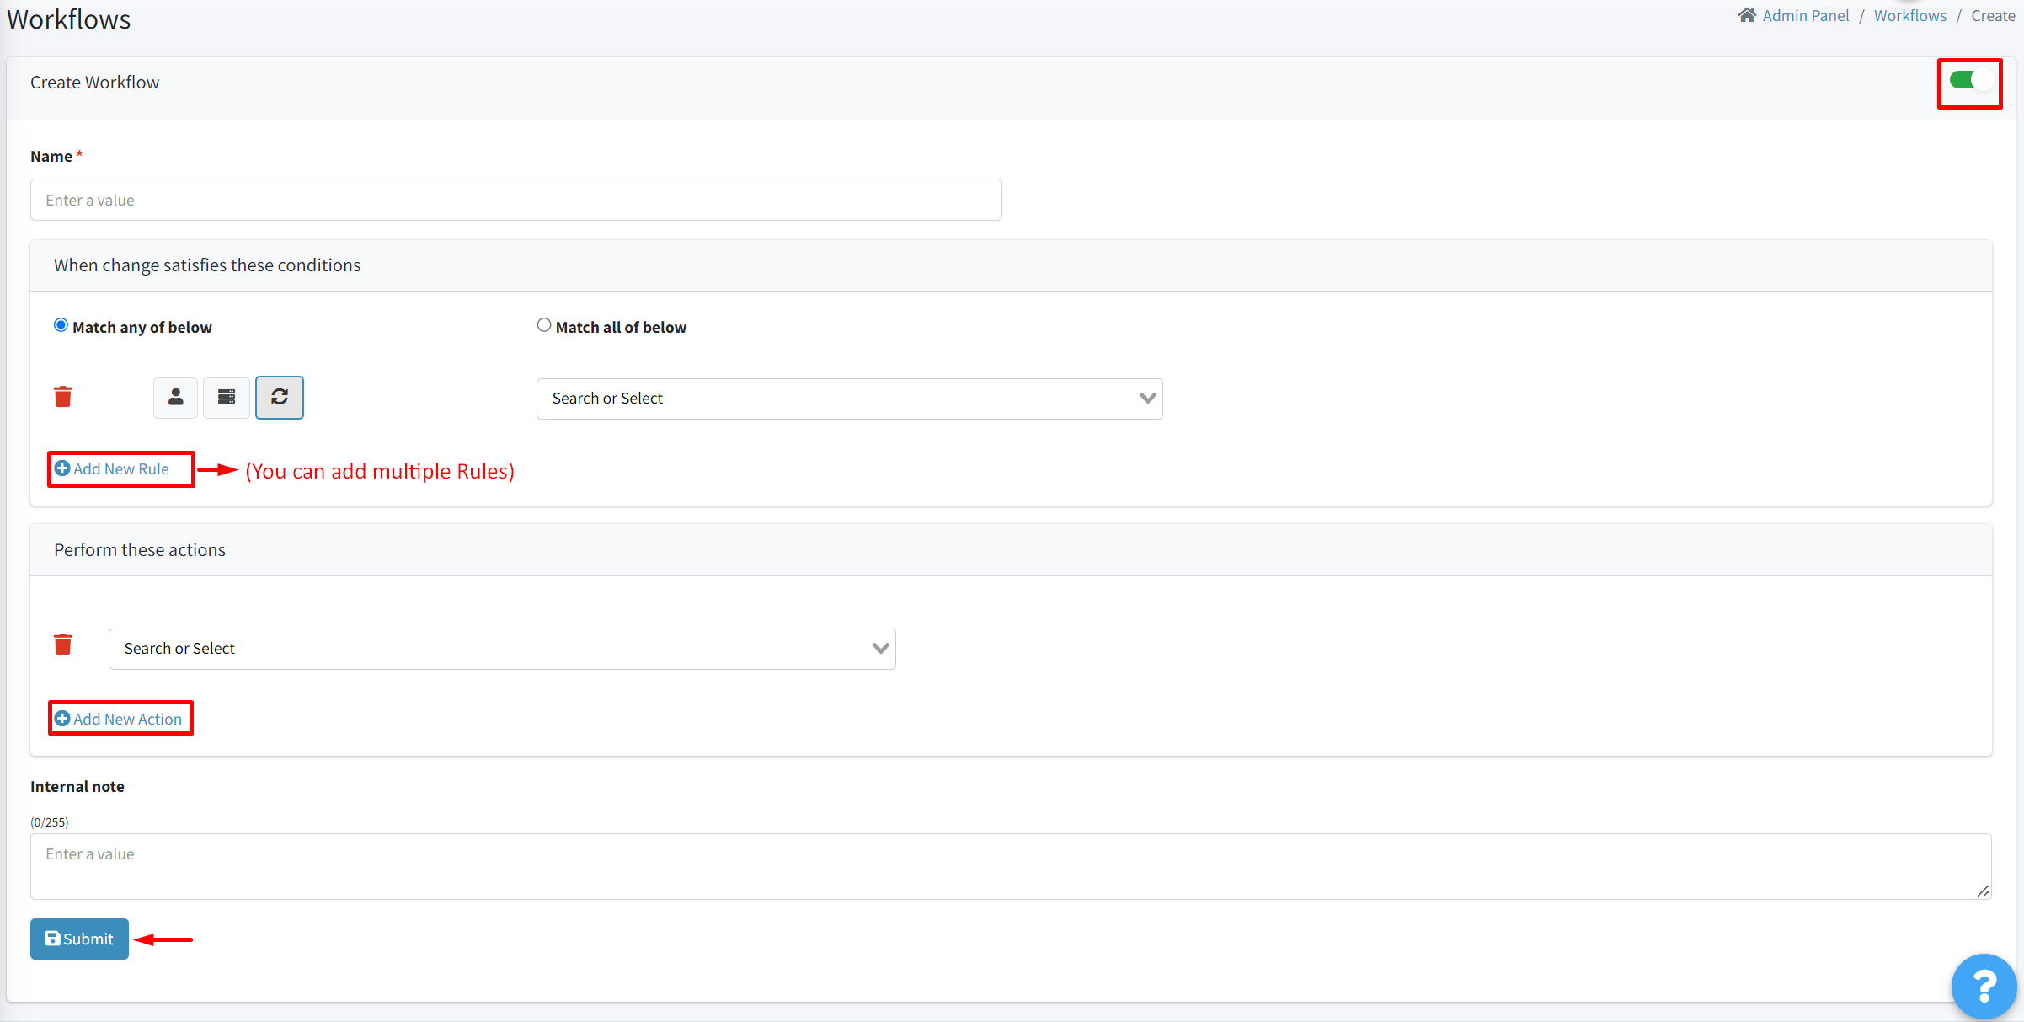Click the Add New Action button

click(120, 718)
